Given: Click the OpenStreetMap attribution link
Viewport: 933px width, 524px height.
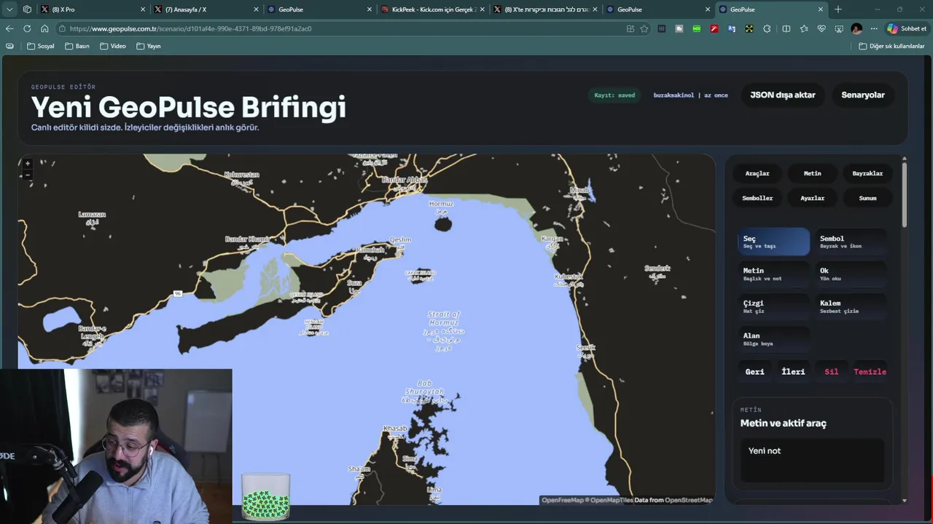Looking at the screenshot, I should 689,500.
